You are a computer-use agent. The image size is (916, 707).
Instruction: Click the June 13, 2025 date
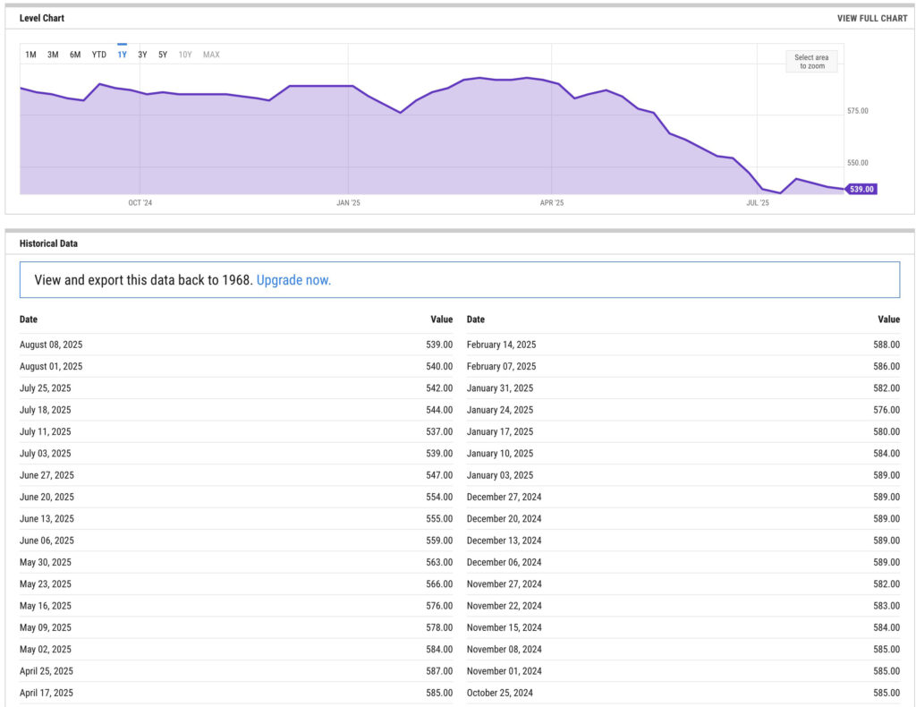[x=47, y=519]
